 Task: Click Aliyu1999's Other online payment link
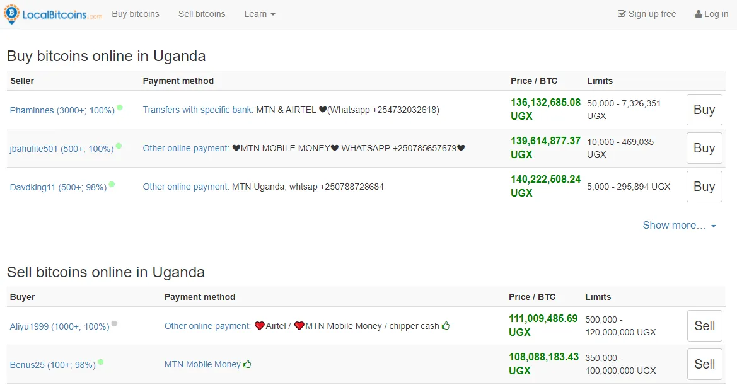tap(208, 326)
